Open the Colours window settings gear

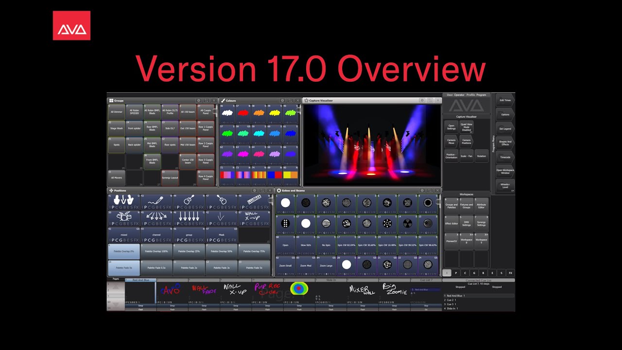coord(282,101)
